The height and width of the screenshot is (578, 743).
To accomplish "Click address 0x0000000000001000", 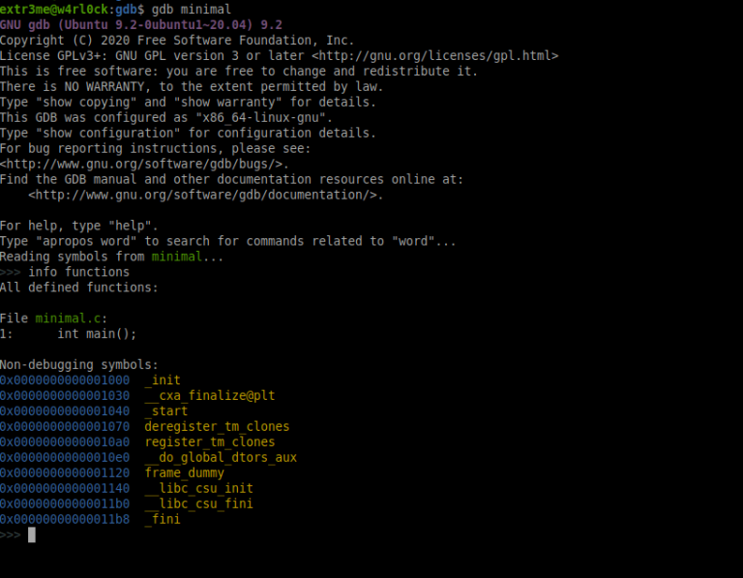I will (65, 380).
